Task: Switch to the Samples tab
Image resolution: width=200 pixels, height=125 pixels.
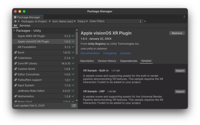Action: [x=146, y=61]
